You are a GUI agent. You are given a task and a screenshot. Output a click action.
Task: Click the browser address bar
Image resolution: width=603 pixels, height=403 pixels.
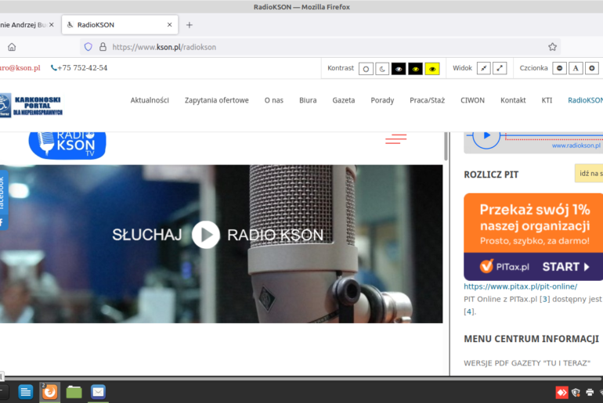(x=313, y=47)
